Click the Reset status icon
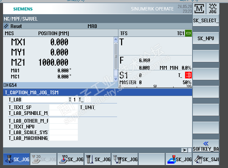 coord(6,26)
